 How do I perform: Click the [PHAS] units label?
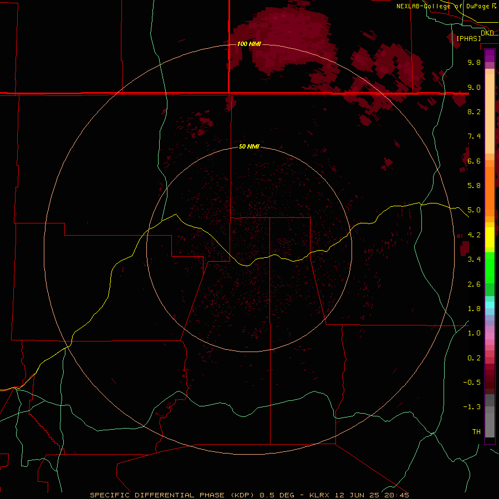pos(469,38)
